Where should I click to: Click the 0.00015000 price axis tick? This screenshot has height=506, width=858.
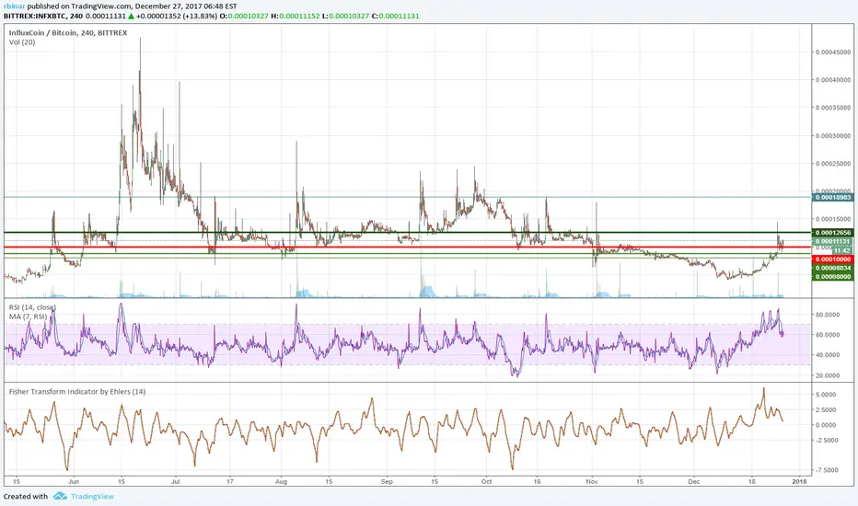click(x=833, y=219)
